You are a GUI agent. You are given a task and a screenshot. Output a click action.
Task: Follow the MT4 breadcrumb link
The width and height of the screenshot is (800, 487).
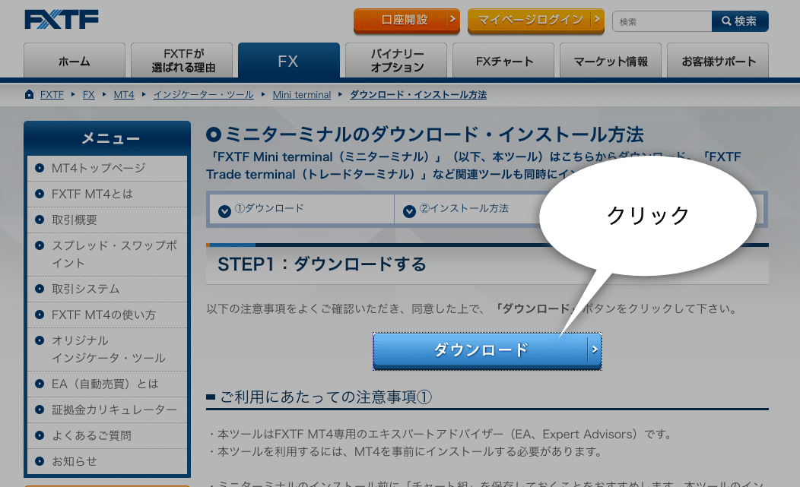point(124,95)
